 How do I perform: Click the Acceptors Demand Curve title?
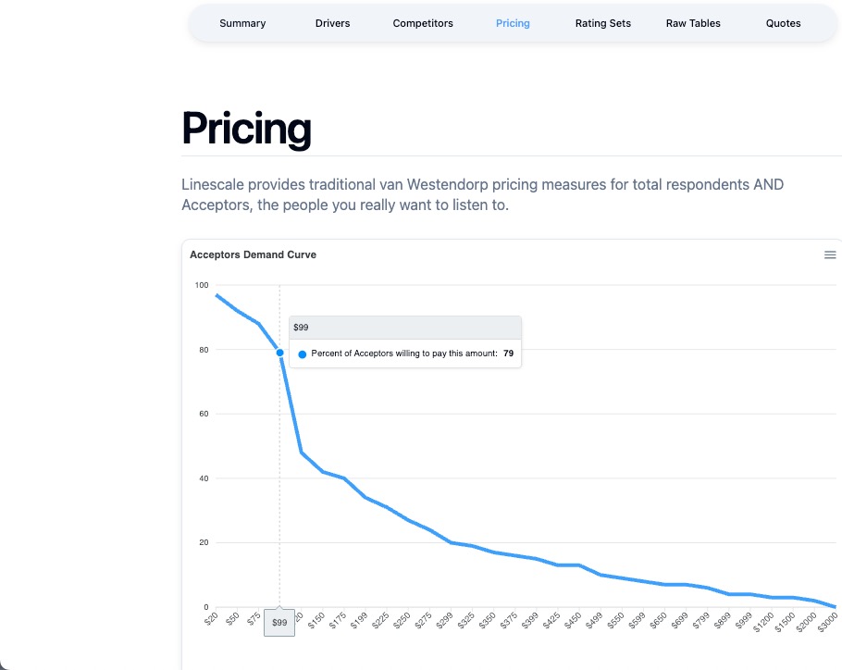click(x=252, y=254)
